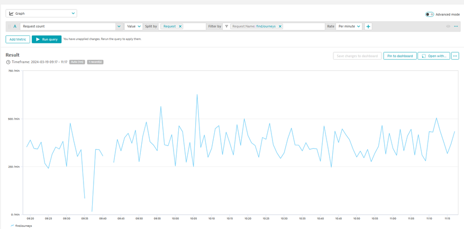
Task: Click the timeframe clock icon
Action: tap(8, 62)
